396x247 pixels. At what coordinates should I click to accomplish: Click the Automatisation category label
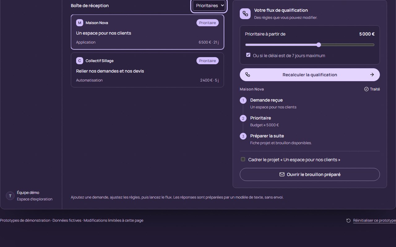89,80
